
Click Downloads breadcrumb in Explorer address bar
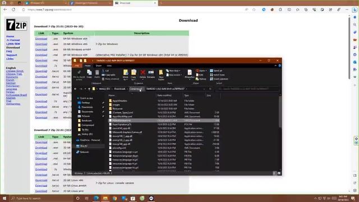(x=119, y=89)
